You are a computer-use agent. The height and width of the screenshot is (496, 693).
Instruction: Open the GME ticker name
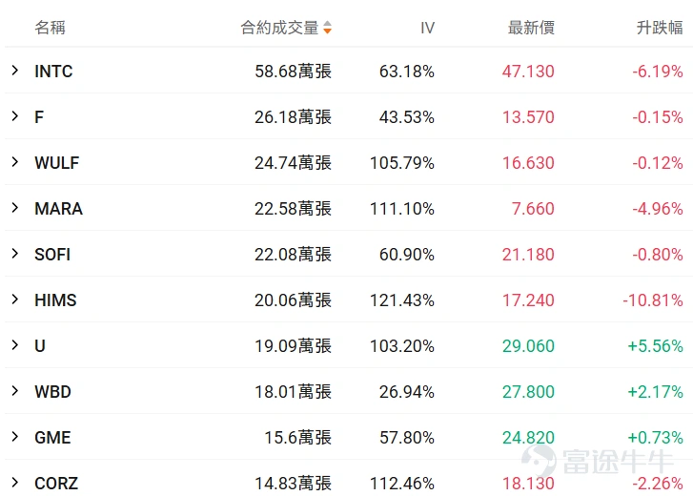[52, 438]
